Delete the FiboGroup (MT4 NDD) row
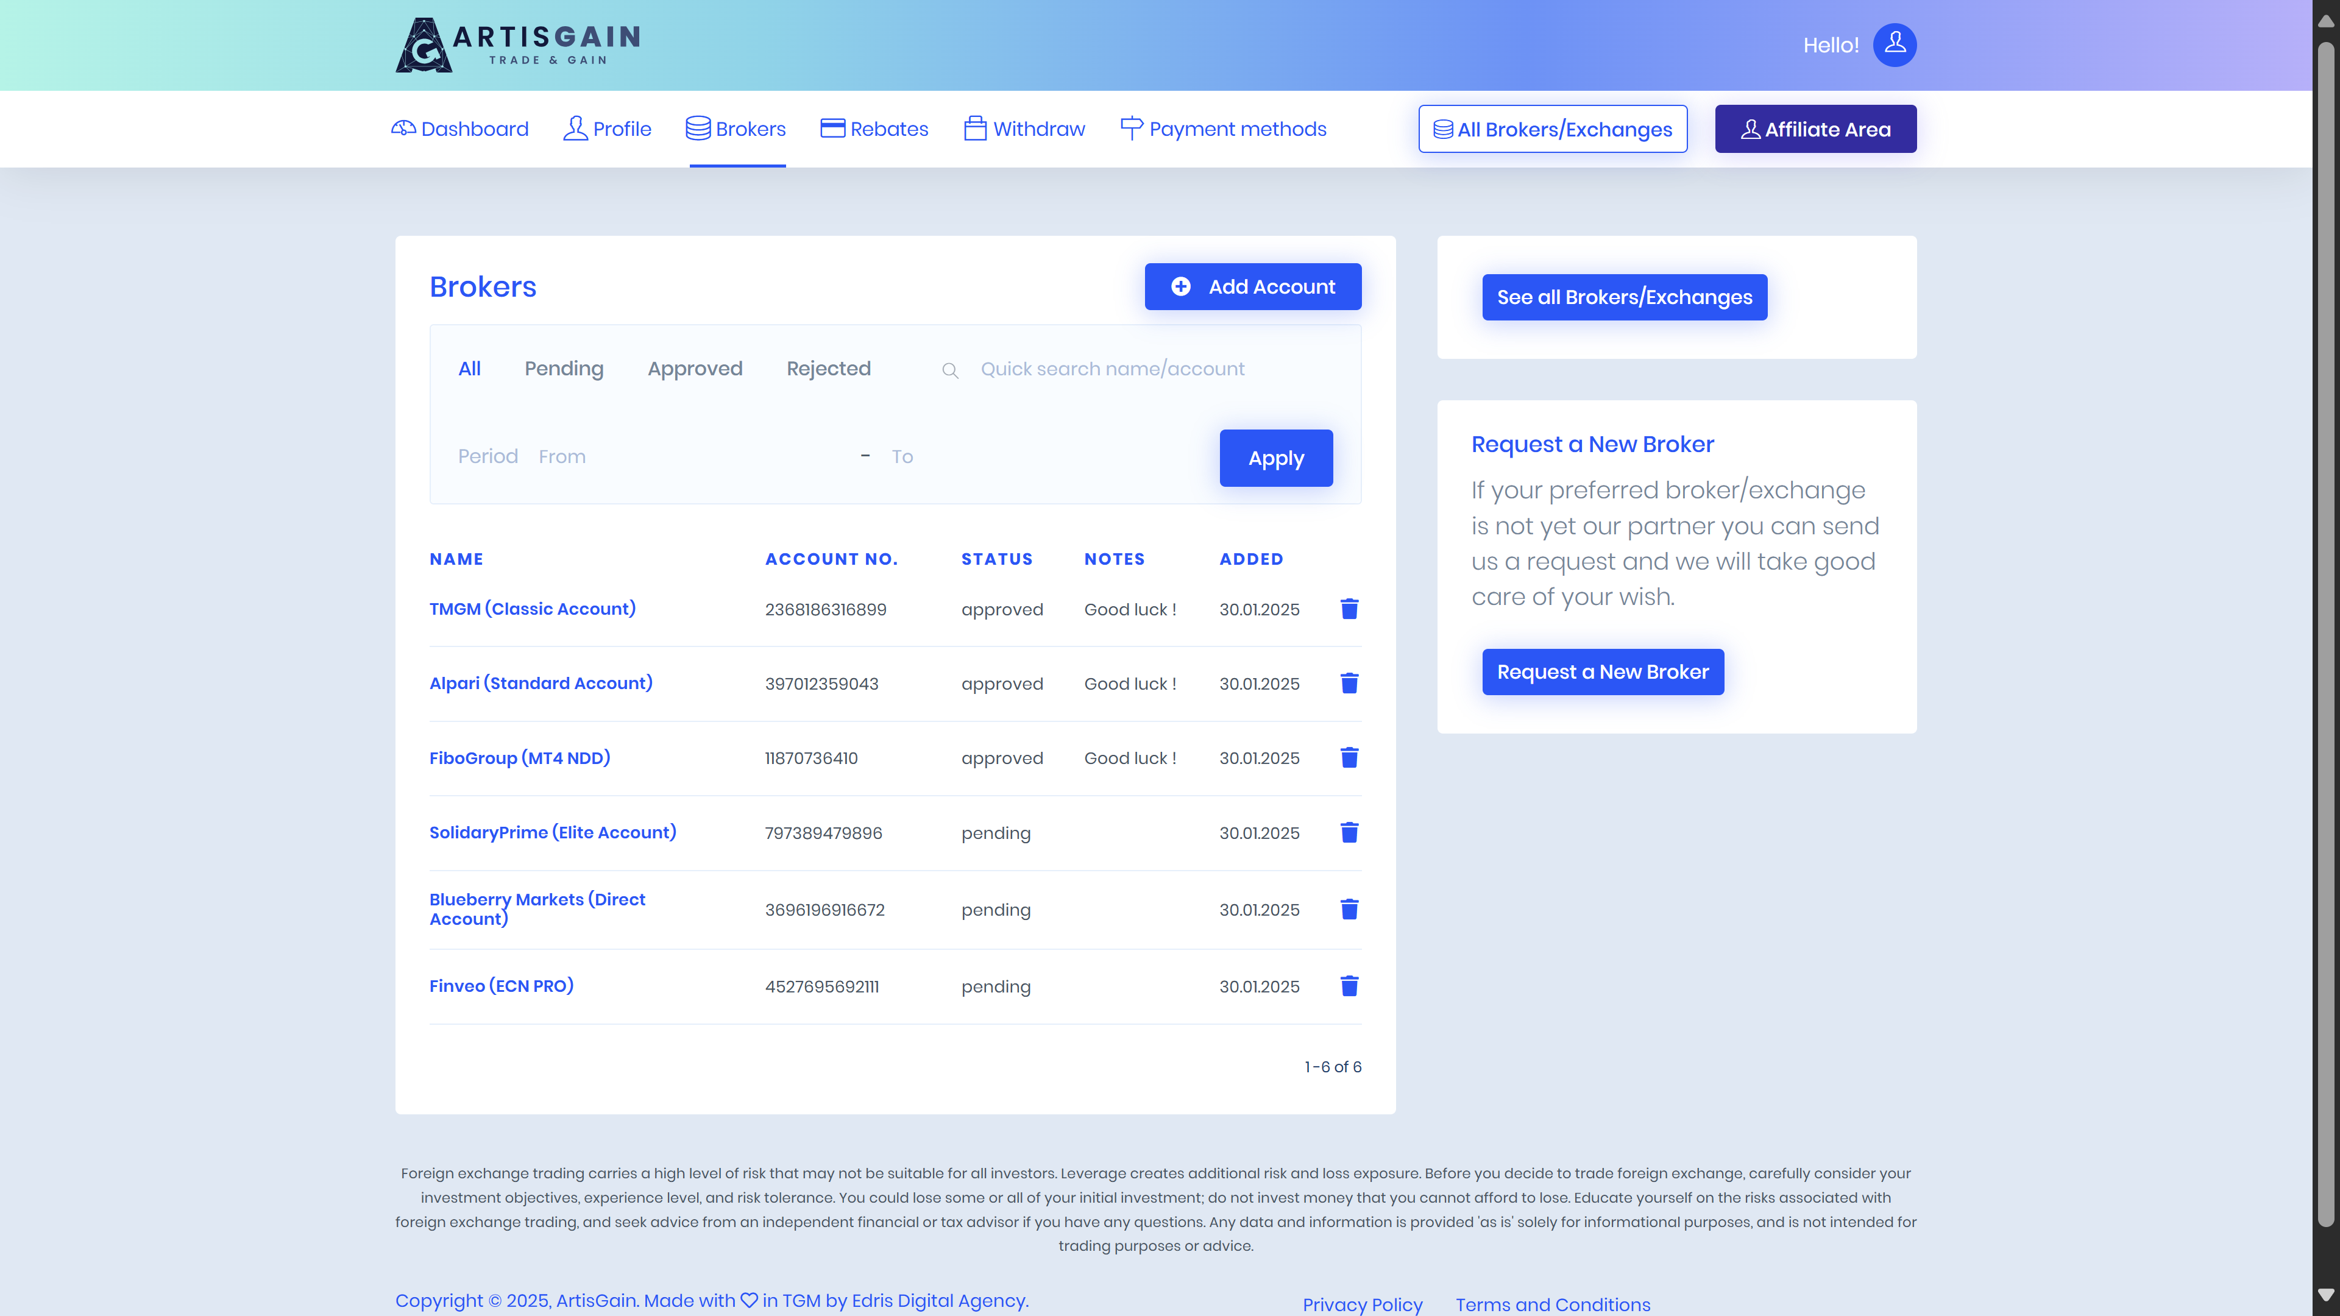This screenshot has height=1316, width=2340. coord(1349,757)
